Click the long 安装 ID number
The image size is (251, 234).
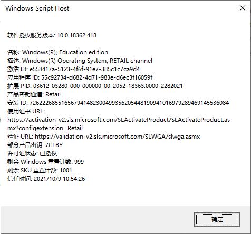pos(129,103)
